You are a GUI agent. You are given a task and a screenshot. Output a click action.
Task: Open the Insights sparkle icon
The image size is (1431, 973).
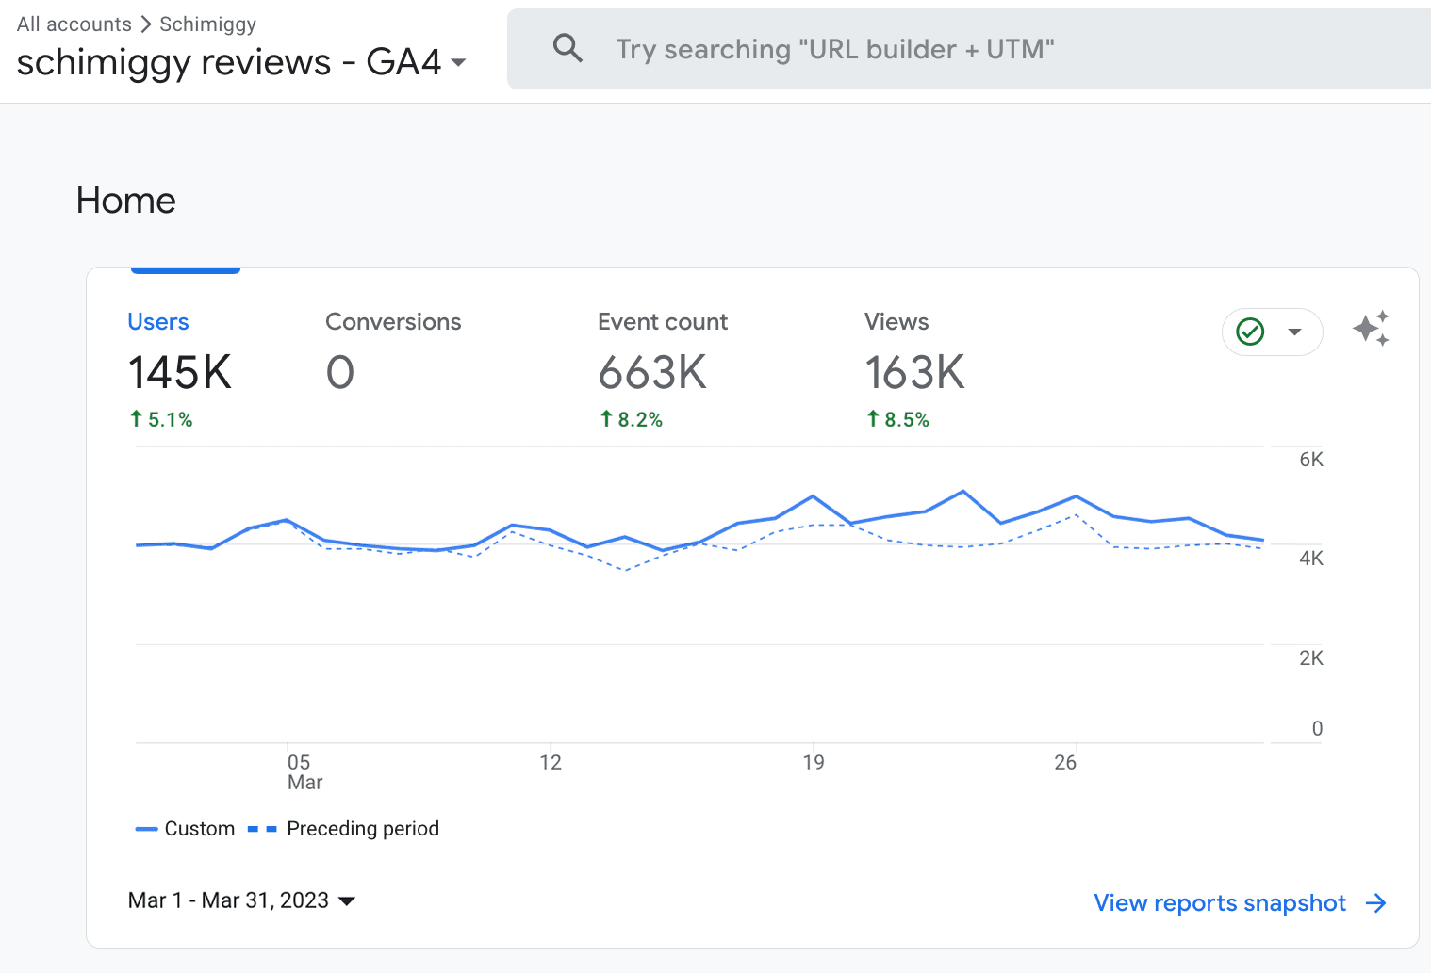(x=1371, y=329)
